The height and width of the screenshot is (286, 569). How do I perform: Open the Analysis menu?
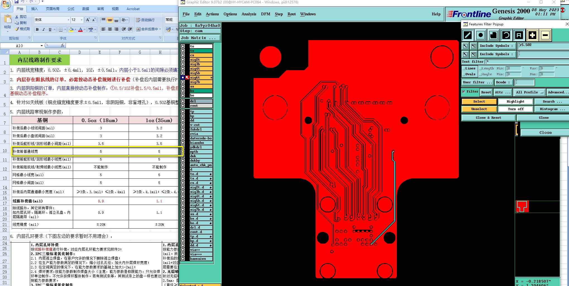(249, 14)
